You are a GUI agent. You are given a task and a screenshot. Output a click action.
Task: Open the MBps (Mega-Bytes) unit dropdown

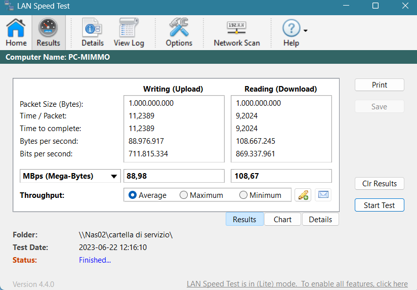70,176
